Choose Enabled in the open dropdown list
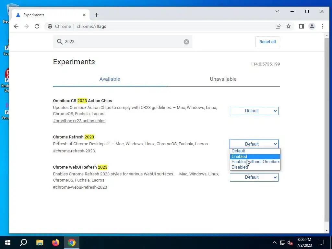The image size is (332, 249). coord(255,157)
